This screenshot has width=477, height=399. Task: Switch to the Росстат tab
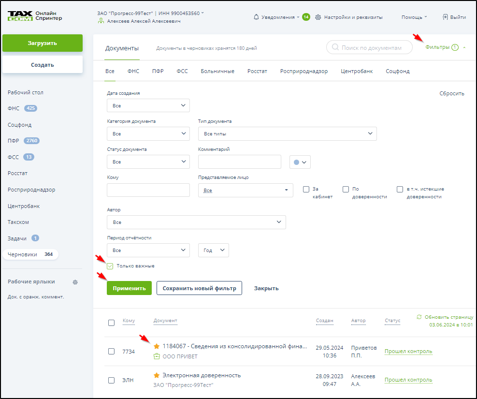pos(257,71)
